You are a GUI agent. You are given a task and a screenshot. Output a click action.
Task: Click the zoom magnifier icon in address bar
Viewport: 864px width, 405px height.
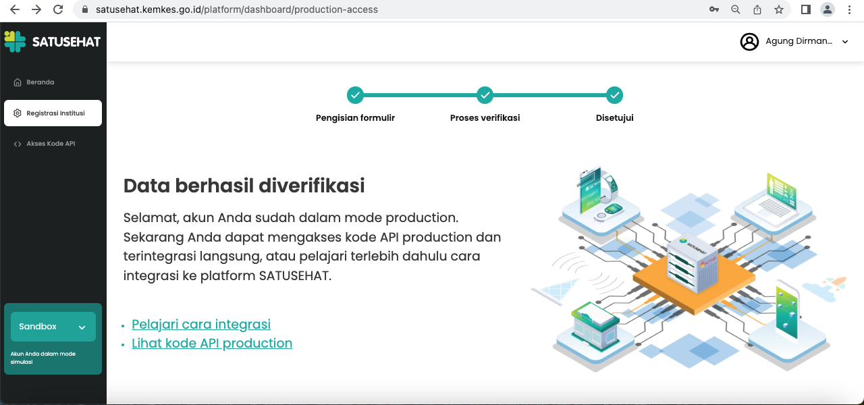736,9
